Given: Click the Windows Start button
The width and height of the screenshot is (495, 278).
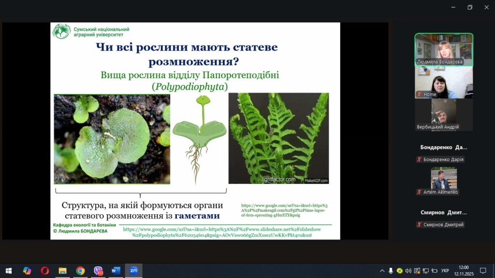Looking at the screenshot, I should (9, 271).
